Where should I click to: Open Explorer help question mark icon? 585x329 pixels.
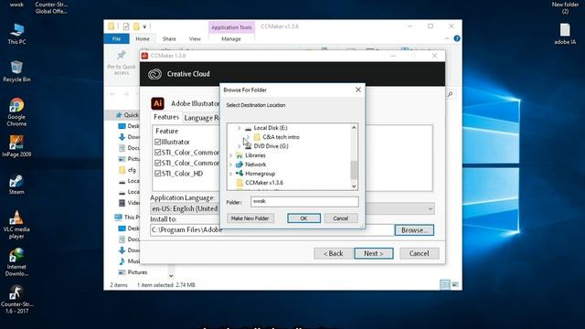click(457, 38)
